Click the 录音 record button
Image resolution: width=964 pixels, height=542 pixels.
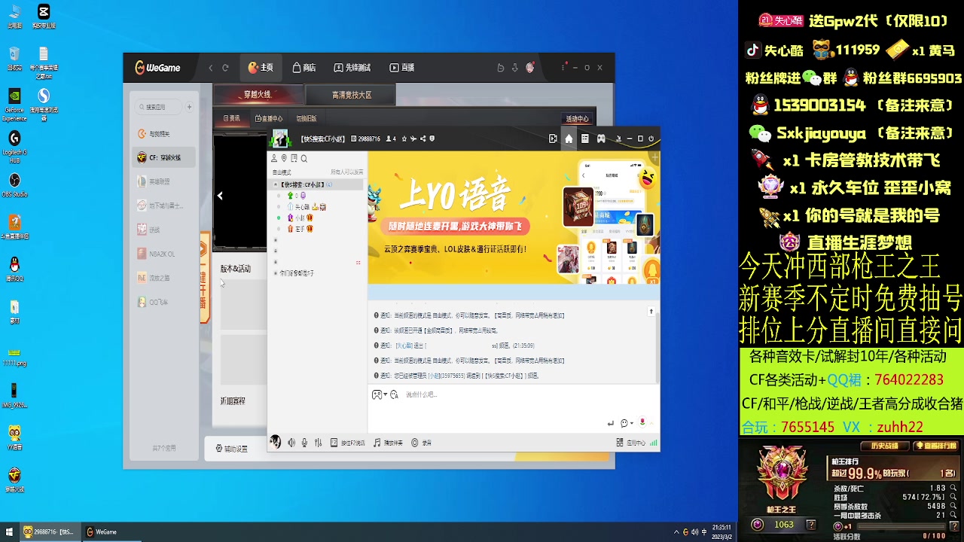tap(422, 443)
